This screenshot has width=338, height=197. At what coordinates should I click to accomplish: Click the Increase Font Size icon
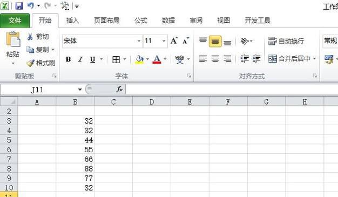coord(174,40)
